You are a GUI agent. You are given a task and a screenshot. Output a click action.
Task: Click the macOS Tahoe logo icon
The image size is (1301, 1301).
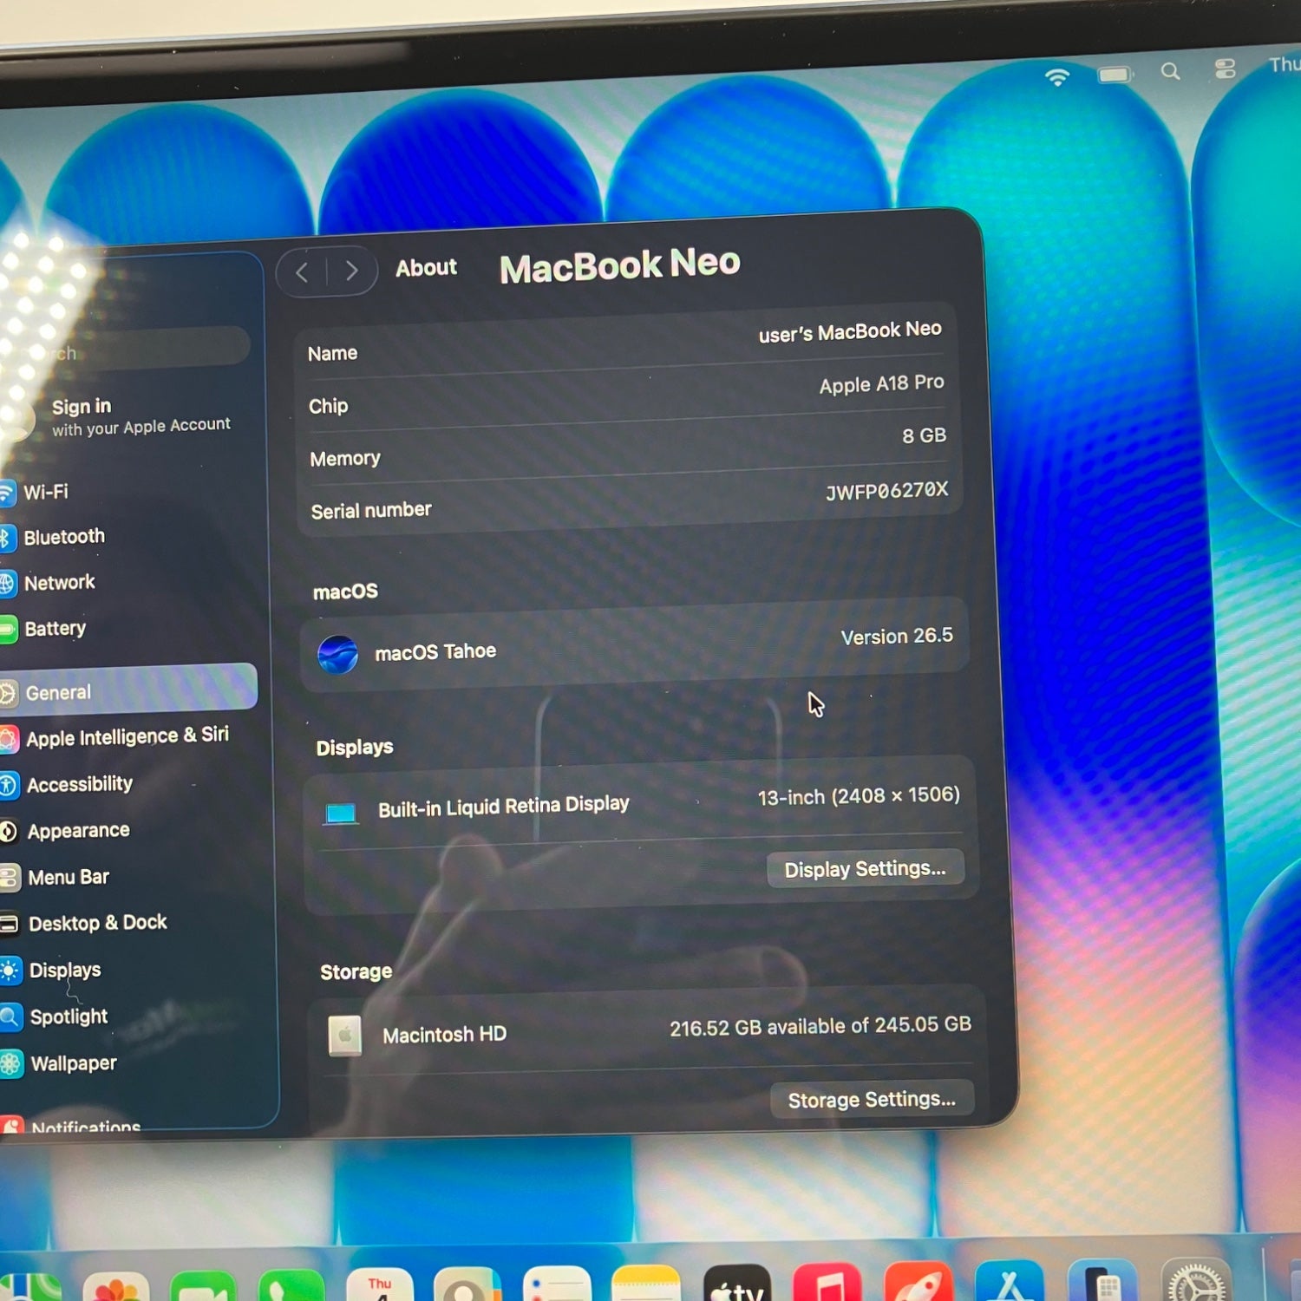(337, 655)
